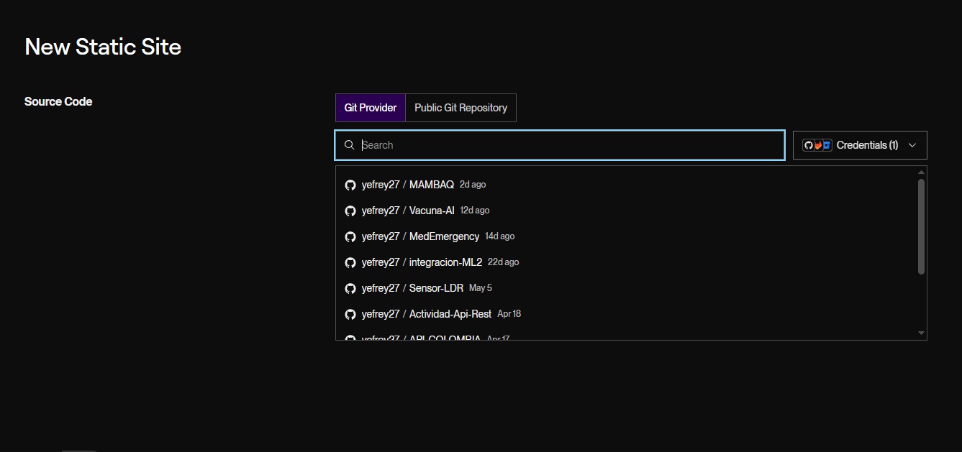Viewport: 962px width, 452px height.
Task: Select the yefrey27 / Actividad-Api-Rest repository
Action: [x=626, y=314]
